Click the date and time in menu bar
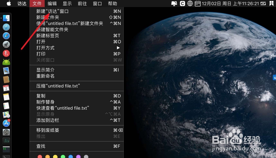 [230, 4]
